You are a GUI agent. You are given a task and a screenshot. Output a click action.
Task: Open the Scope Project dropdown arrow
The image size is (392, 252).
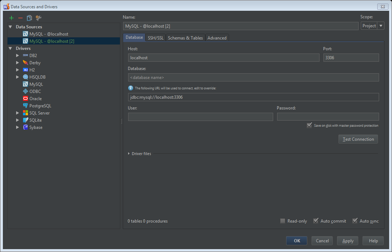(381, 26)
